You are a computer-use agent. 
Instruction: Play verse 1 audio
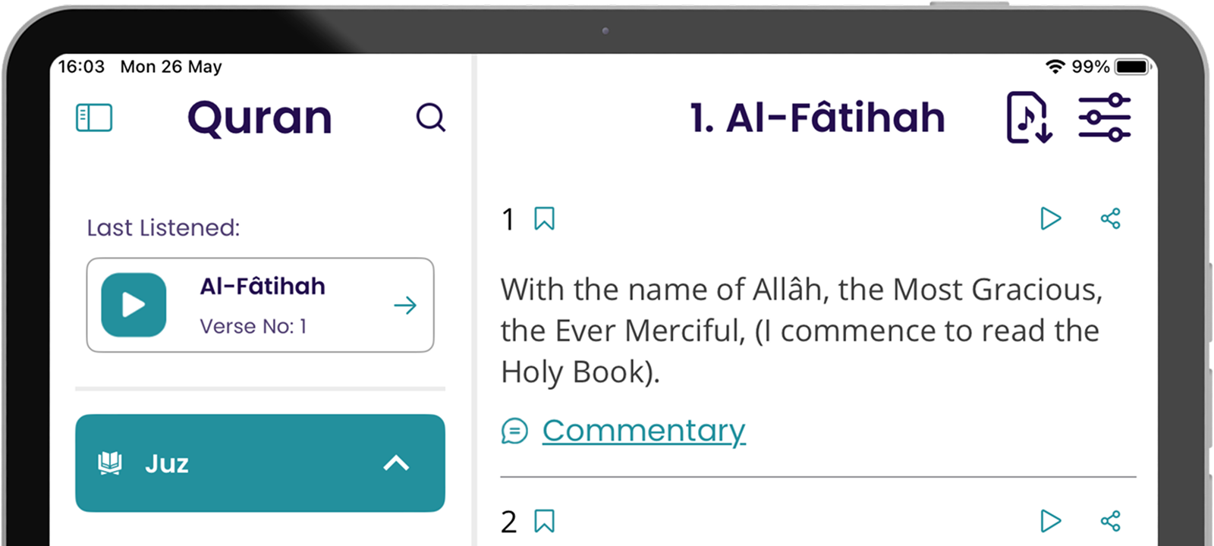tap(1050, 218)
